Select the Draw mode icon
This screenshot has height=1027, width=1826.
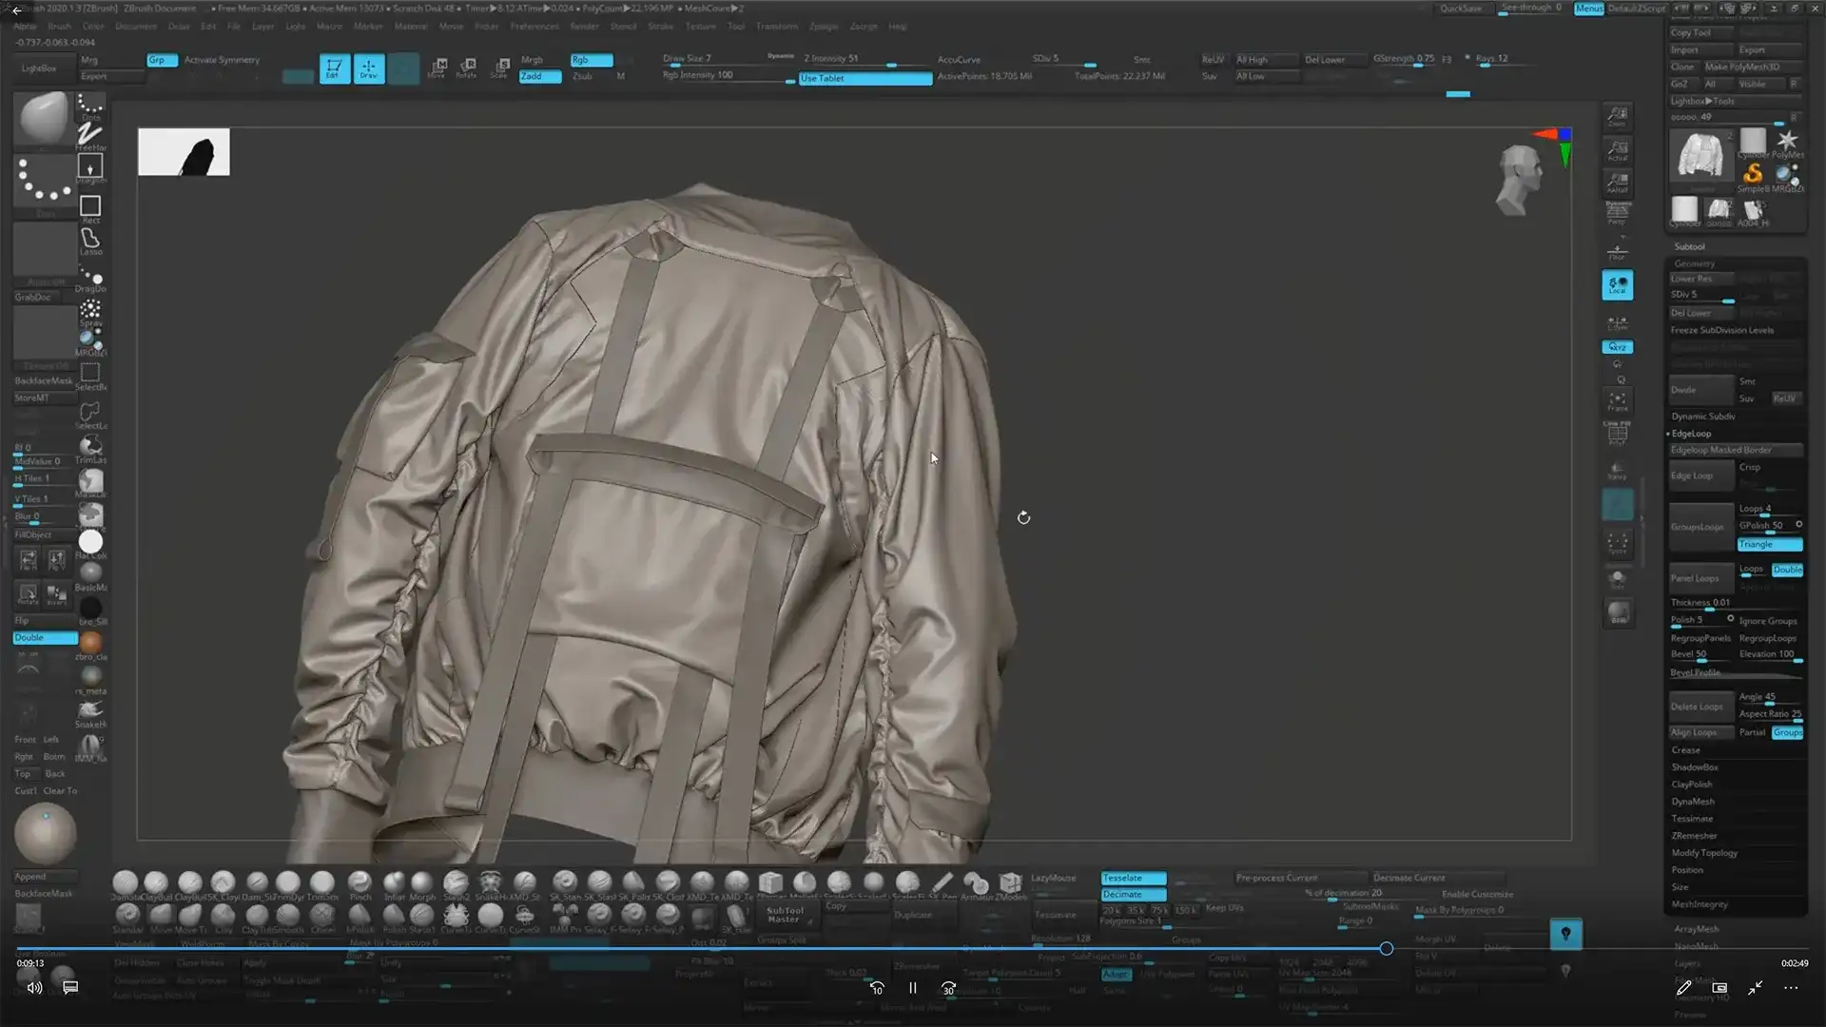[369, 68]
